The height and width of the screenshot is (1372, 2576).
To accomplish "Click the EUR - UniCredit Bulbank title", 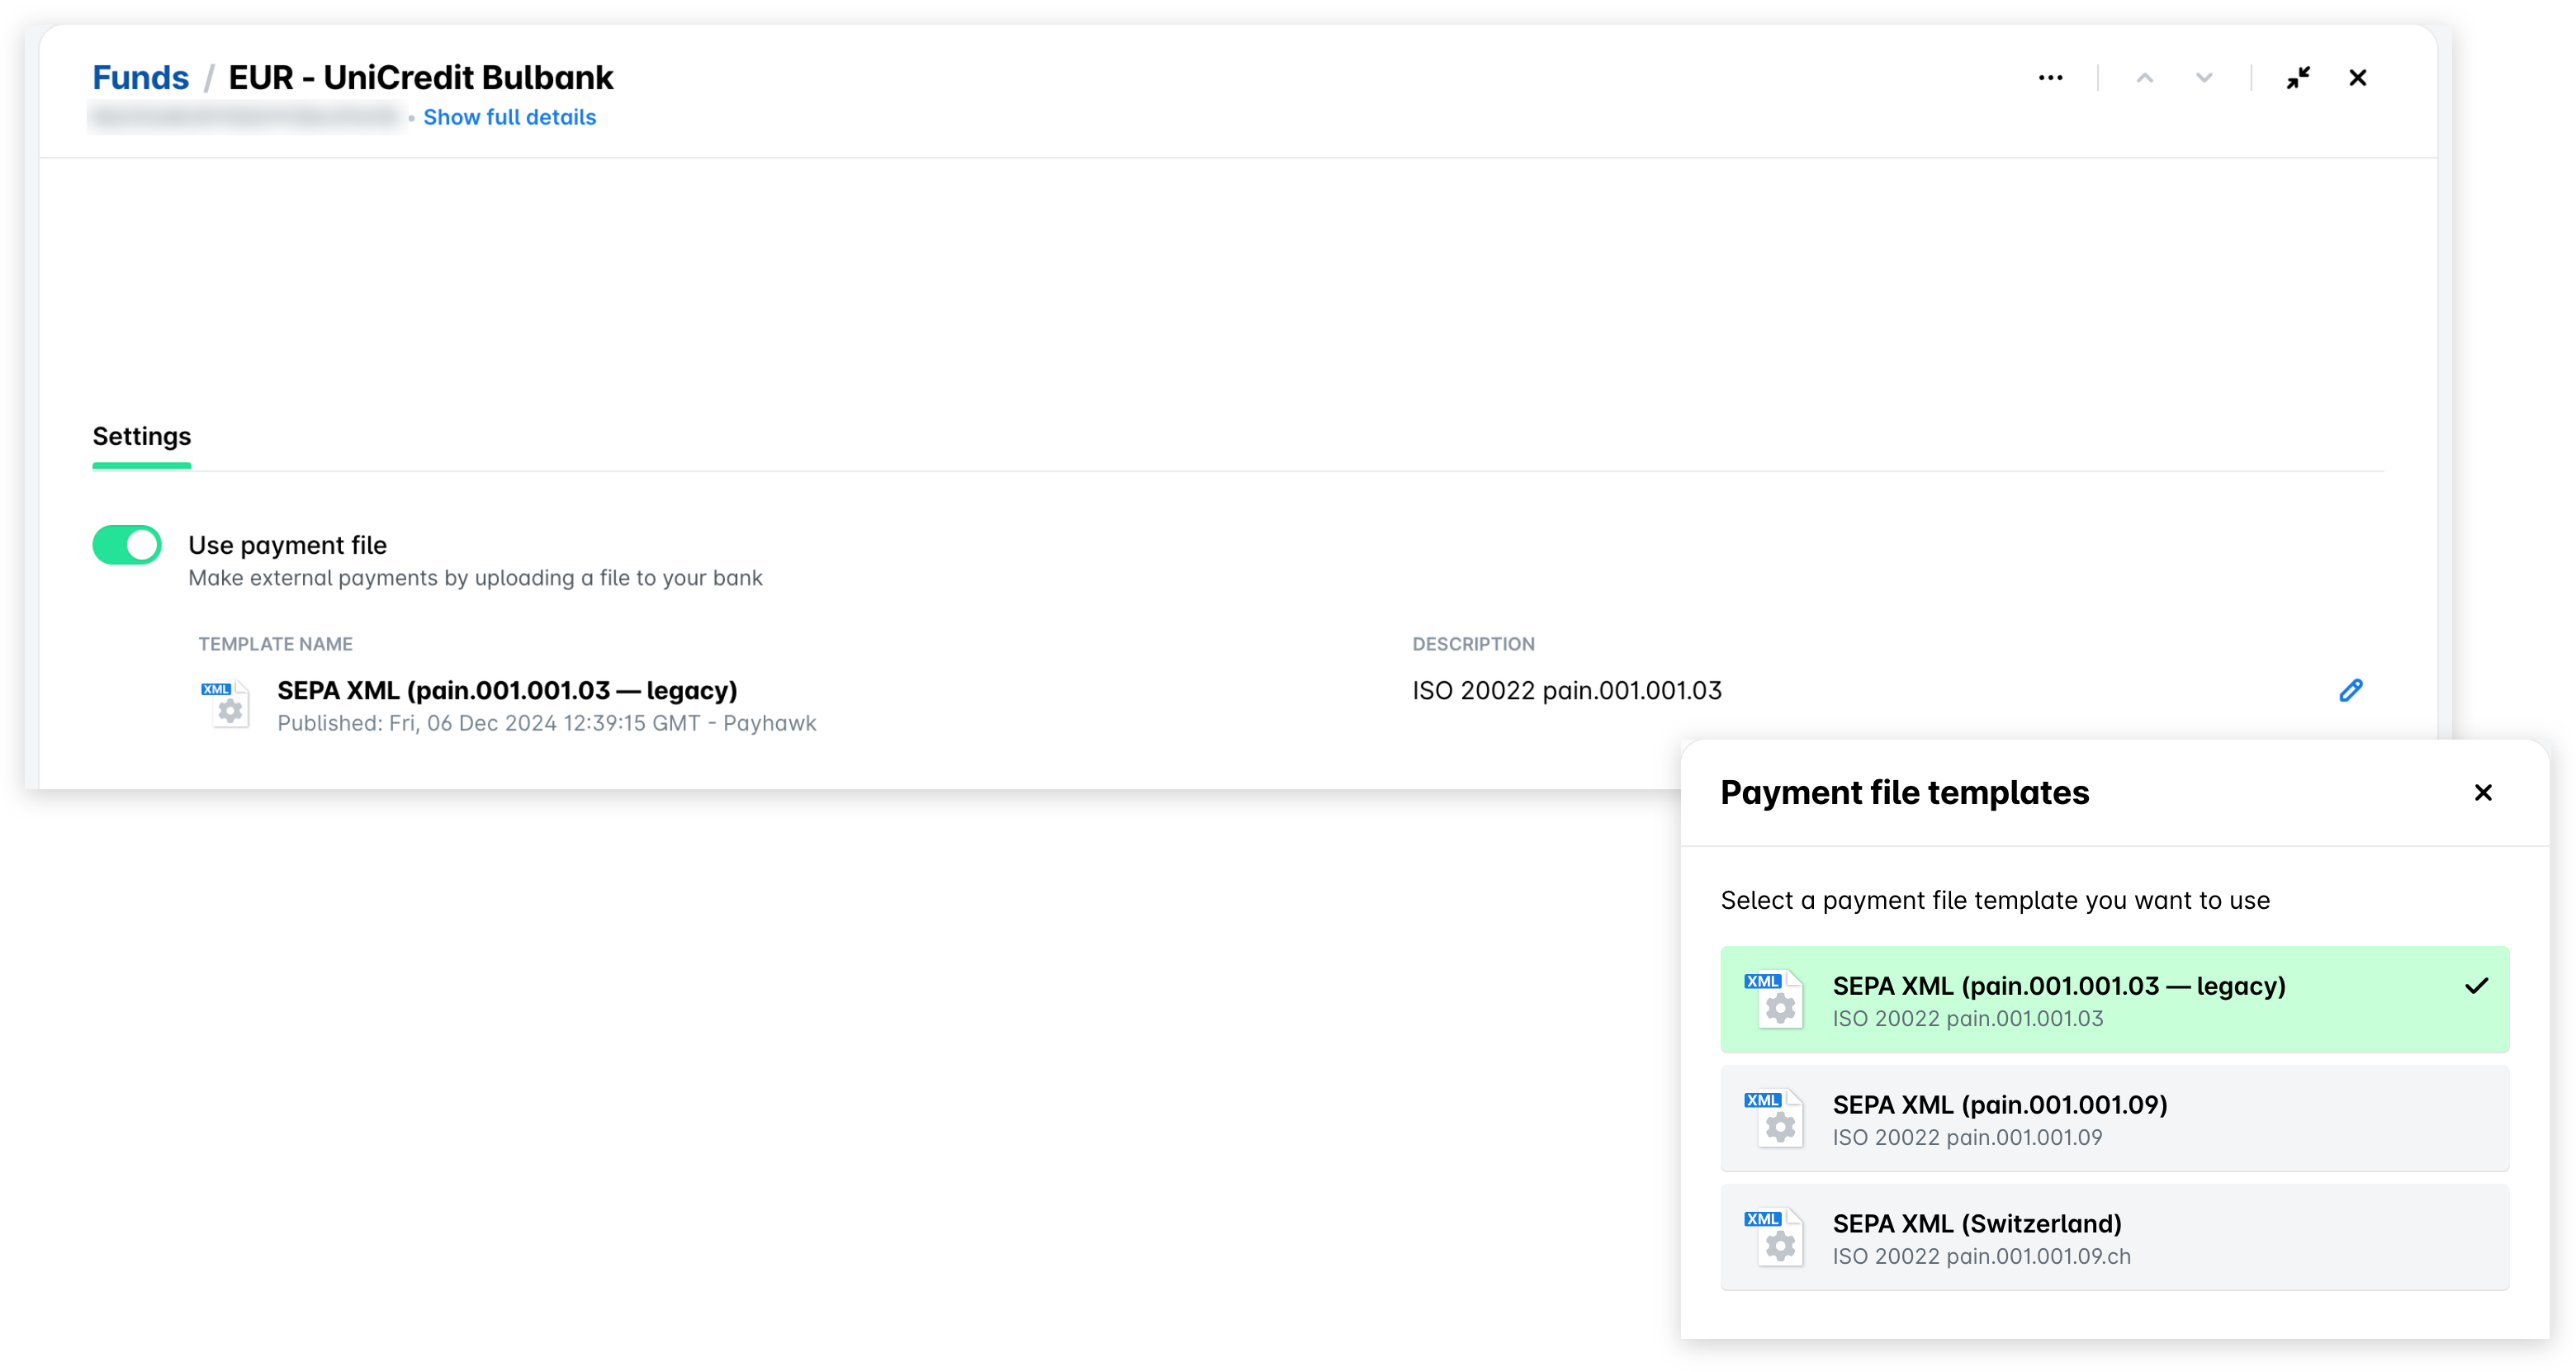I will [x=420, y=77].
